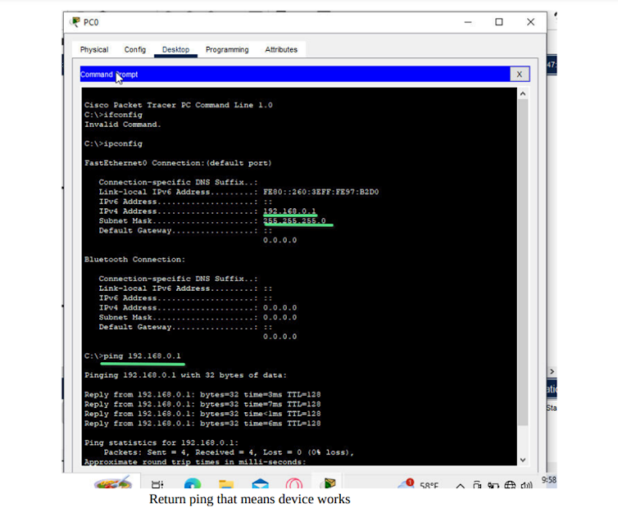Screen dimensions: 618x508
Task: Select the Desktop tab
Action: [x=175, y=50]
